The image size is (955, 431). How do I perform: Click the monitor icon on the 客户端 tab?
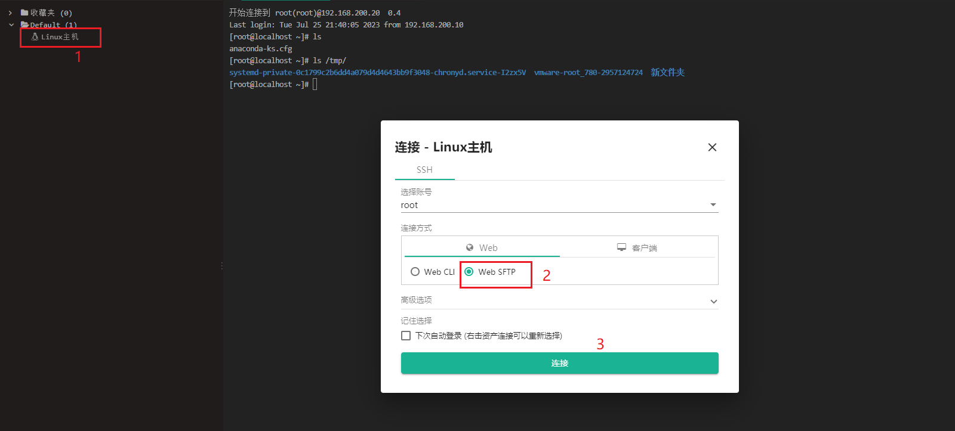622,247
